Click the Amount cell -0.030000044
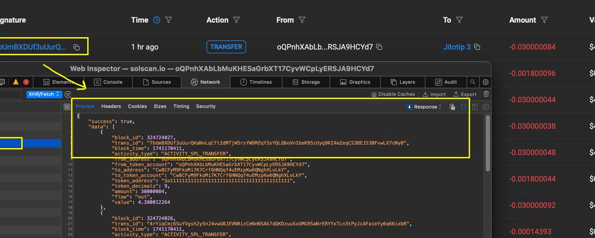 [x=533, y=100]
